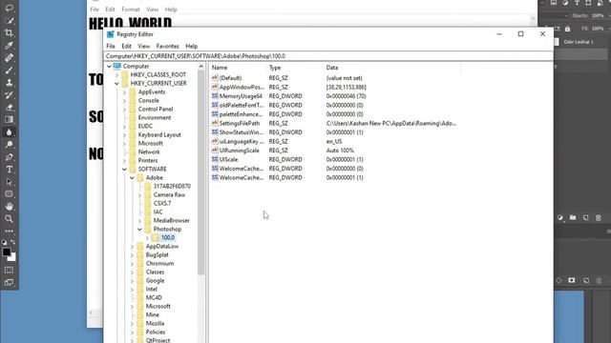Select the Zoom magnifier tool

(x=9, y=219)
